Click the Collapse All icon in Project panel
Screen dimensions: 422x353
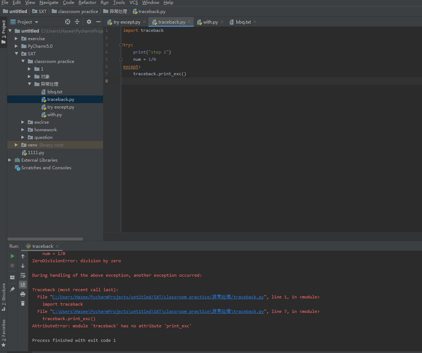[77, 22]
